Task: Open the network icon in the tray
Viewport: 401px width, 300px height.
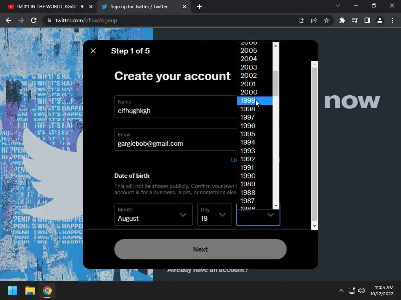Action: click(x=352, y=291)
